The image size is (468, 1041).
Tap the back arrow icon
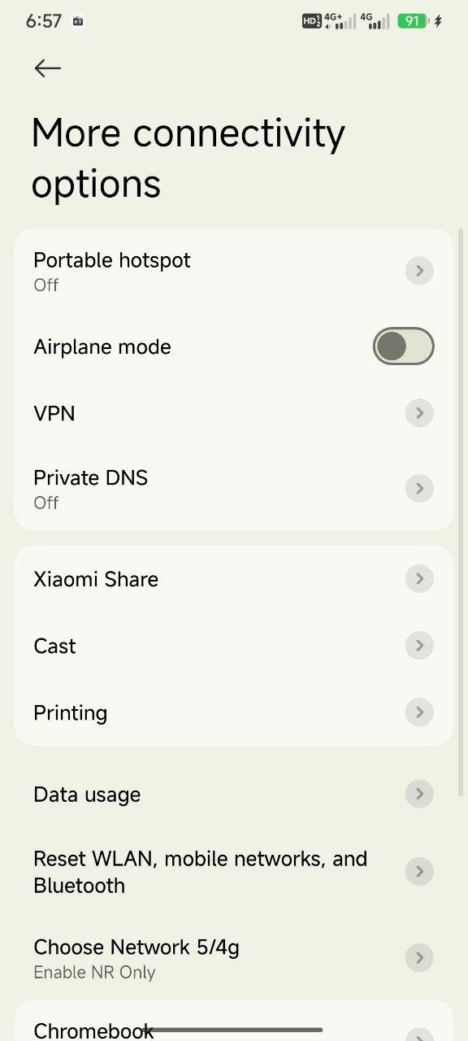pos(47,68)
